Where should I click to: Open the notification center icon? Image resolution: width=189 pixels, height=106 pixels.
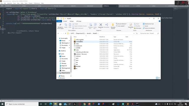point(186,104)
